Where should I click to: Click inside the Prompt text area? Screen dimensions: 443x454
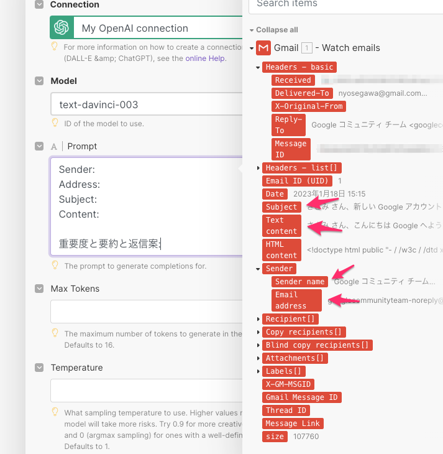147,206
